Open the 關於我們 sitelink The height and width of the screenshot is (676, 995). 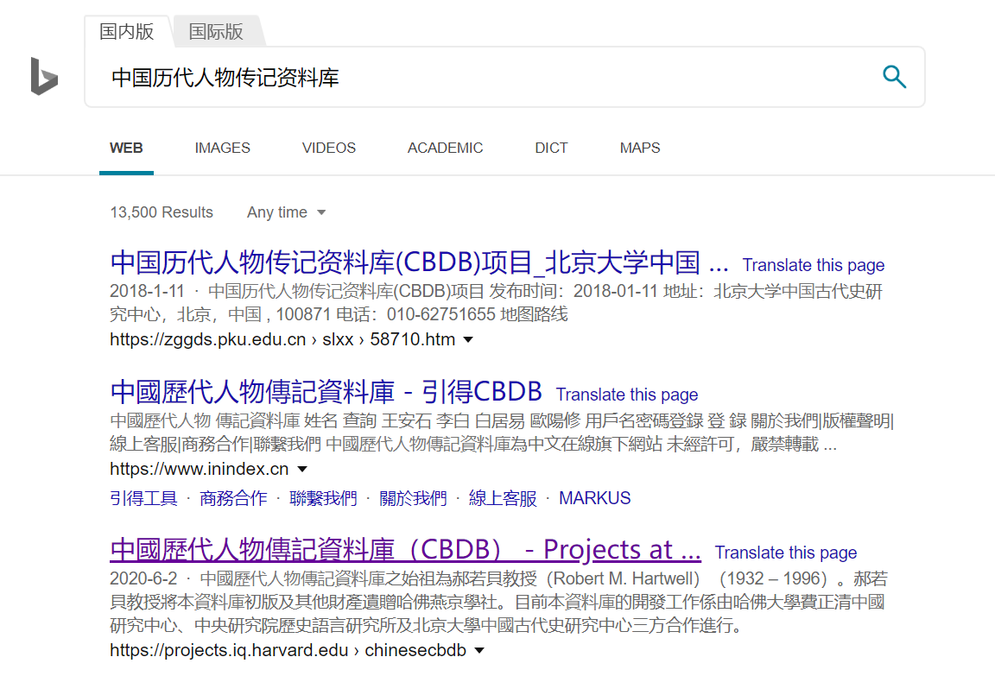click(413, 498)
